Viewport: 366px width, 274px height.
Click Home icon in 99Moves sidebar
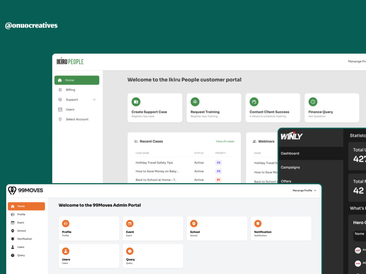click(x=12, y=206)
